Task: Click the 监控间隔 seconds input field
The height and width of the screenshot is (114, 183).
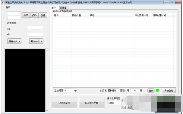Action: [68, 90]
